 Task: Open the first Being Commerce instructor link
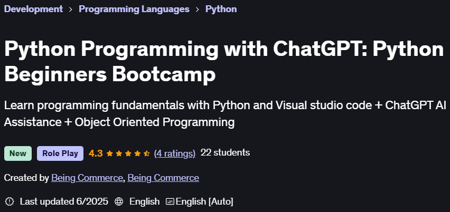point(87,178)
